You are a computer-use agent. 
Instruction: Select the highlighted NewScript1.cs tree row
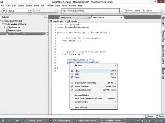(24, 33)
